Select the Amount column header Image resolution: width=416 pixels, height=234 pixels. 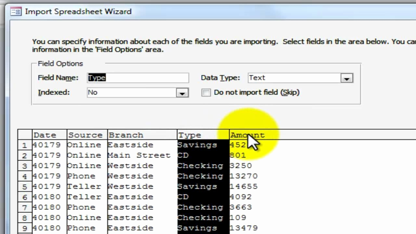247,135
